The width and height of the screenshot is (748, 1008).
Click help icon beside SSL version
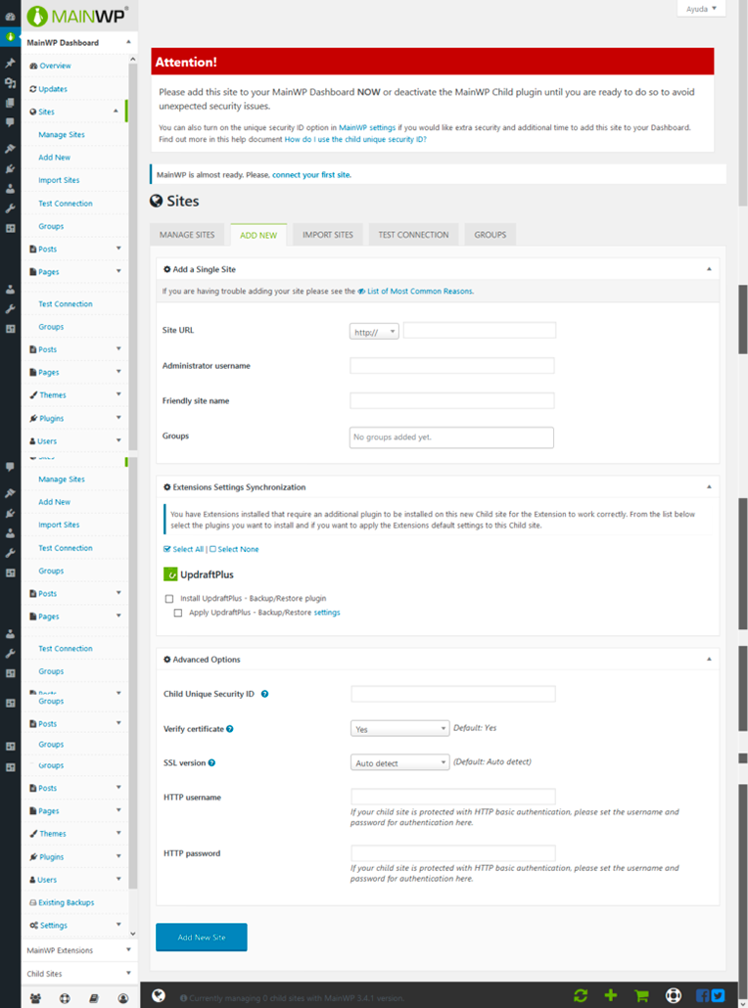click(x=211, y=763)
